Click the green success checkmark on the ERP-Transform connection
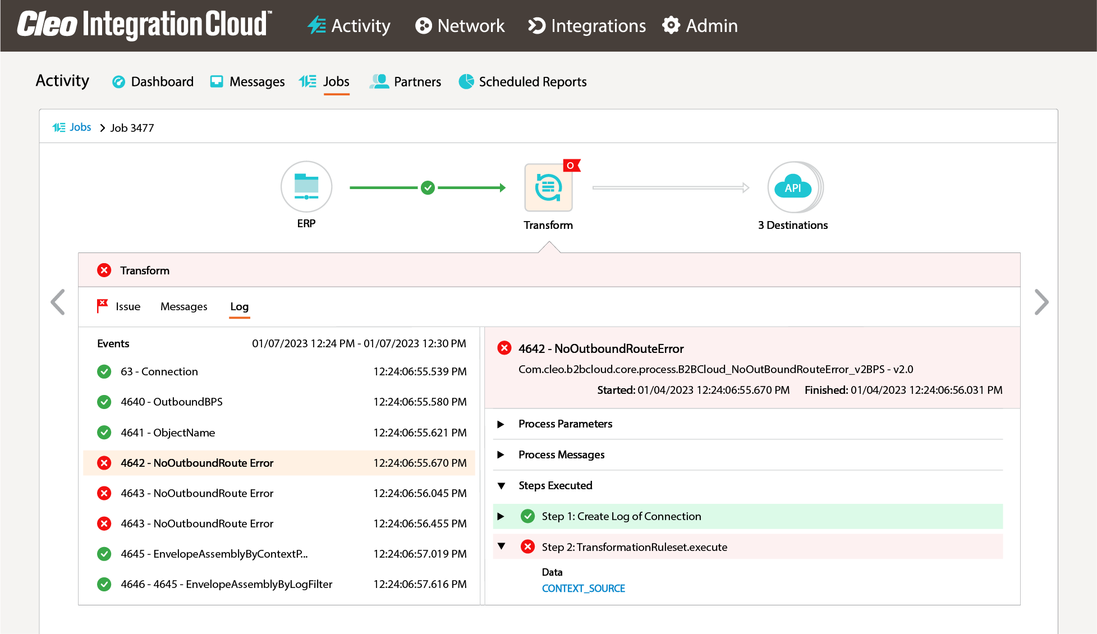This screenshot has width=1097, height=634. 428,187
